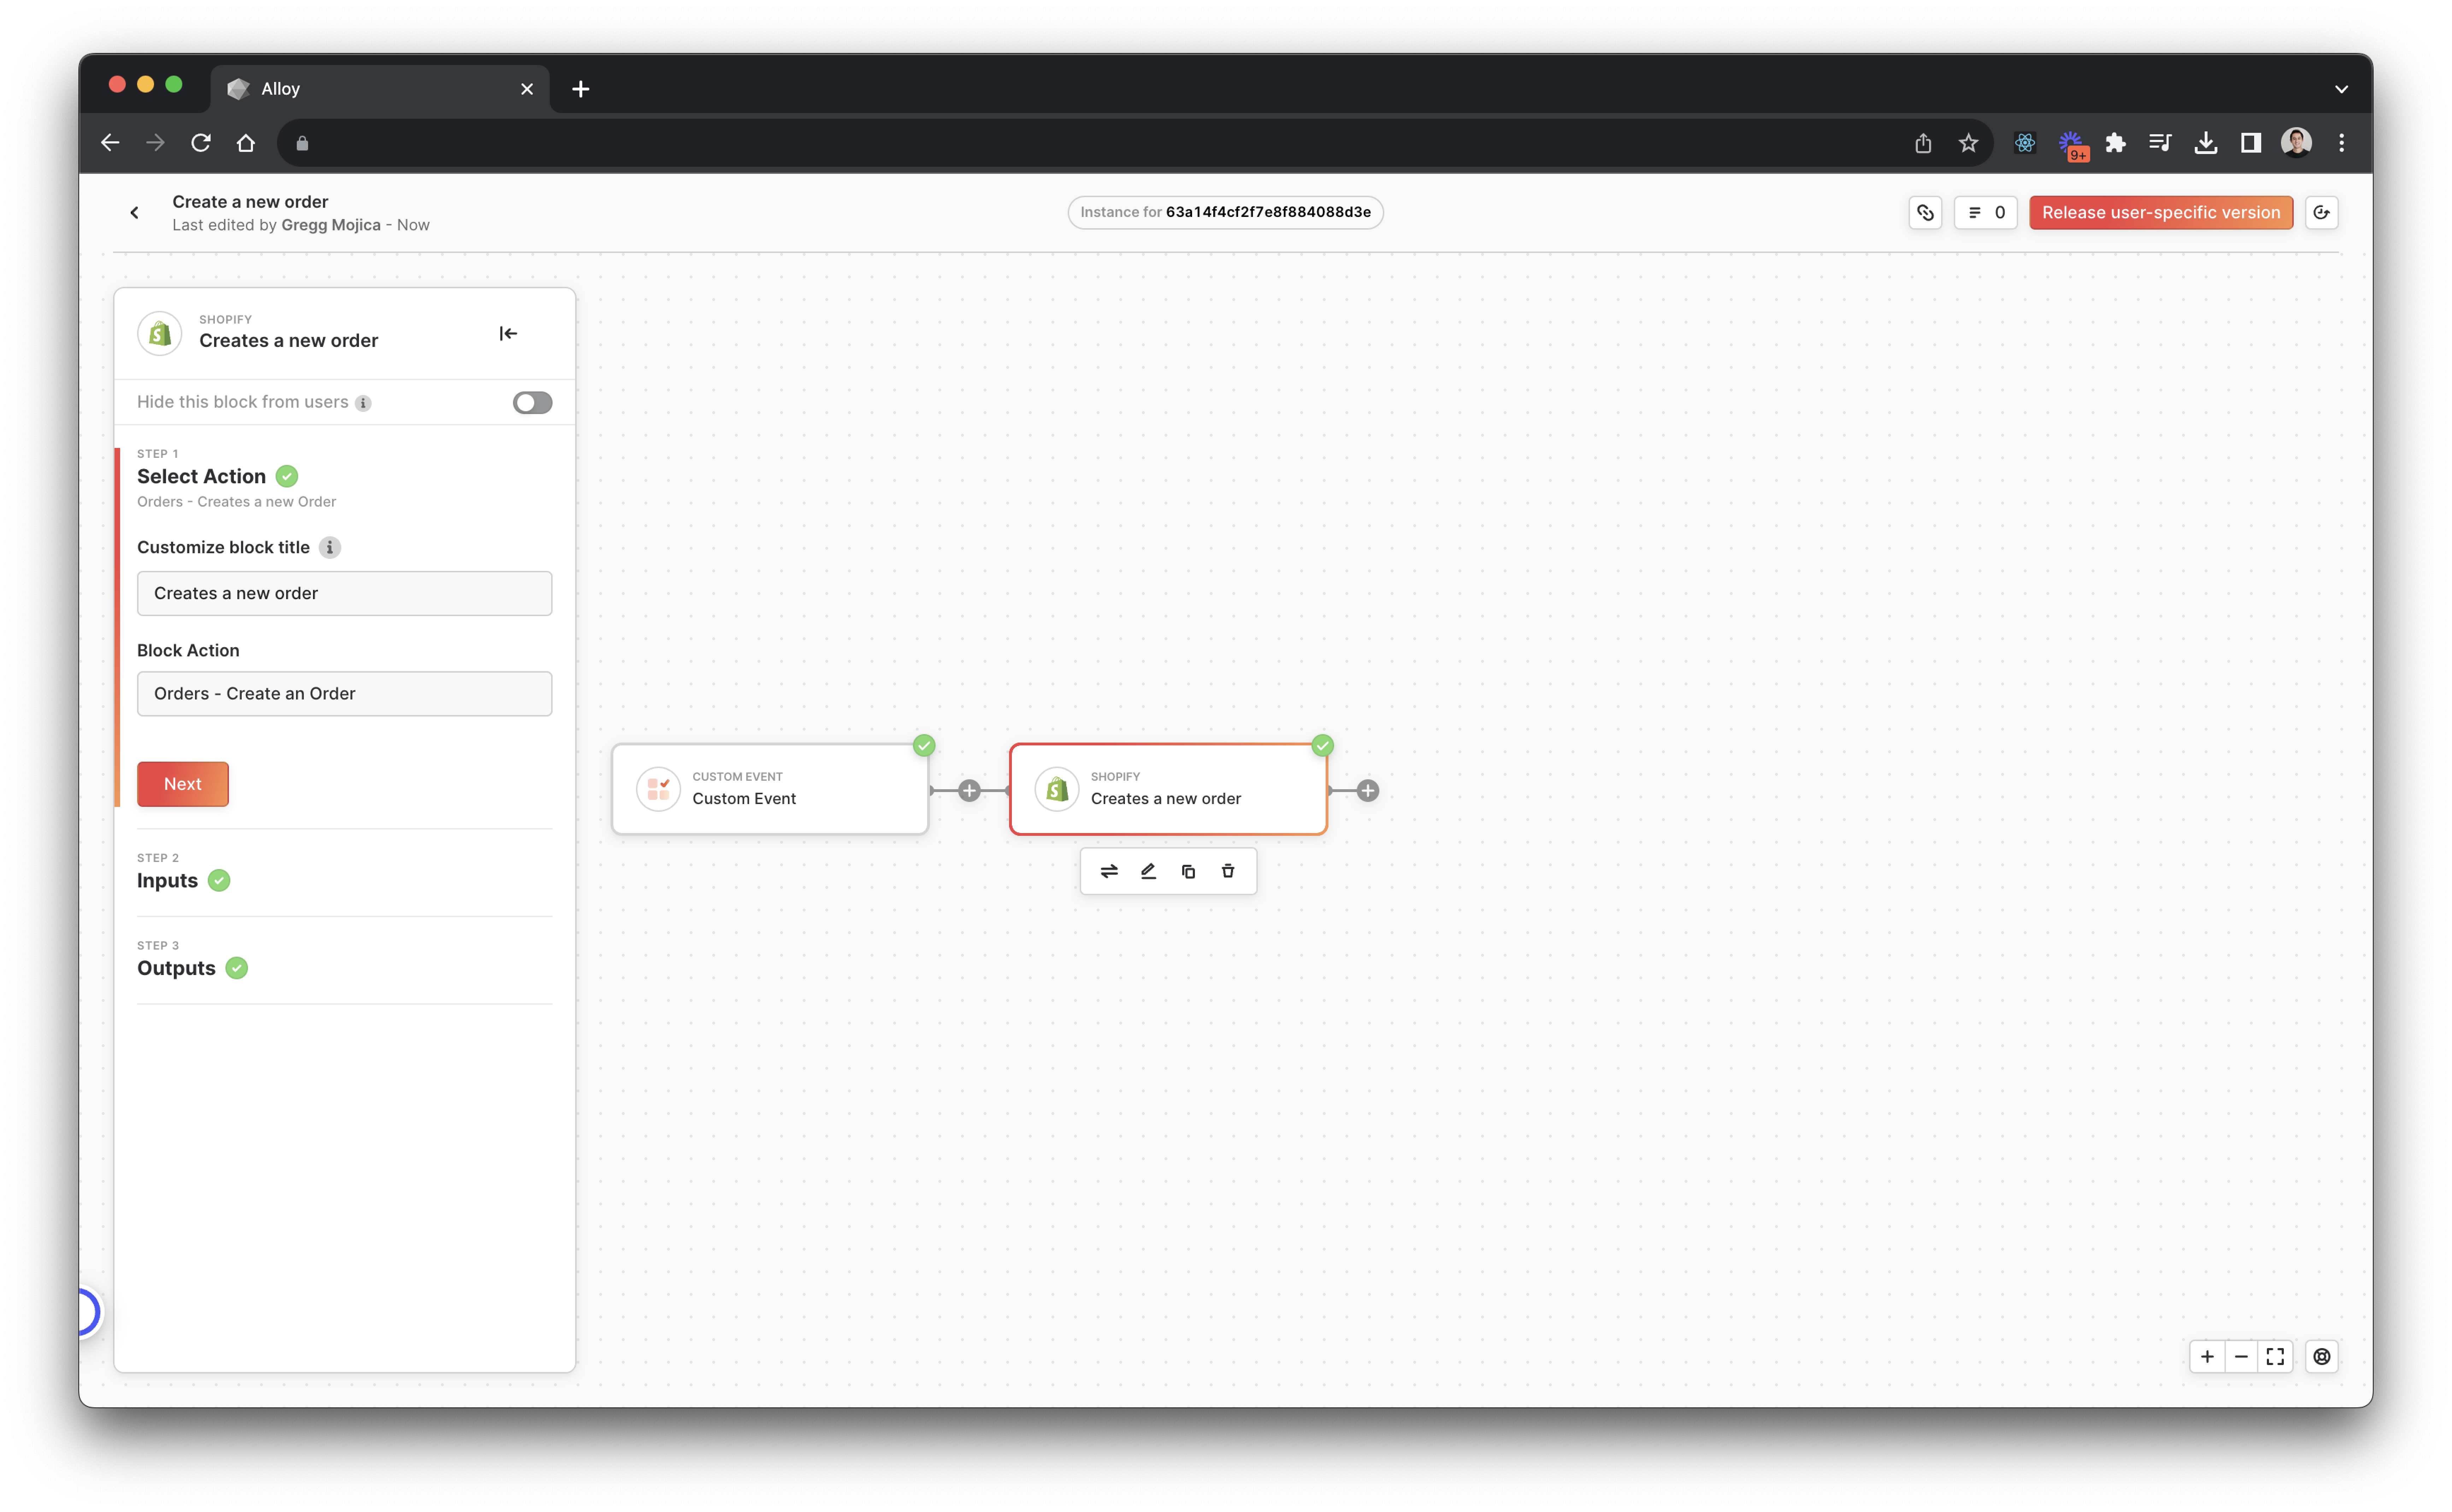Expand Step 3 Outputs section
This screenshot has width=2452, height=1512.
344,960
